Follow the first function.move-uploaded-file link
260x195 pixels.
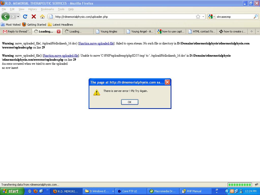96,43
